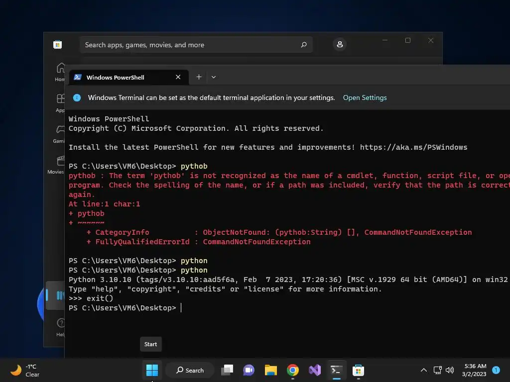Screen dimensions: 510x382
Task: Open taskbar Search box
Action: pos(190,370)
